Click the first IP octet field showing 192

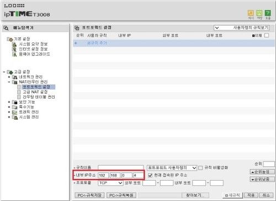coord(103,176)
